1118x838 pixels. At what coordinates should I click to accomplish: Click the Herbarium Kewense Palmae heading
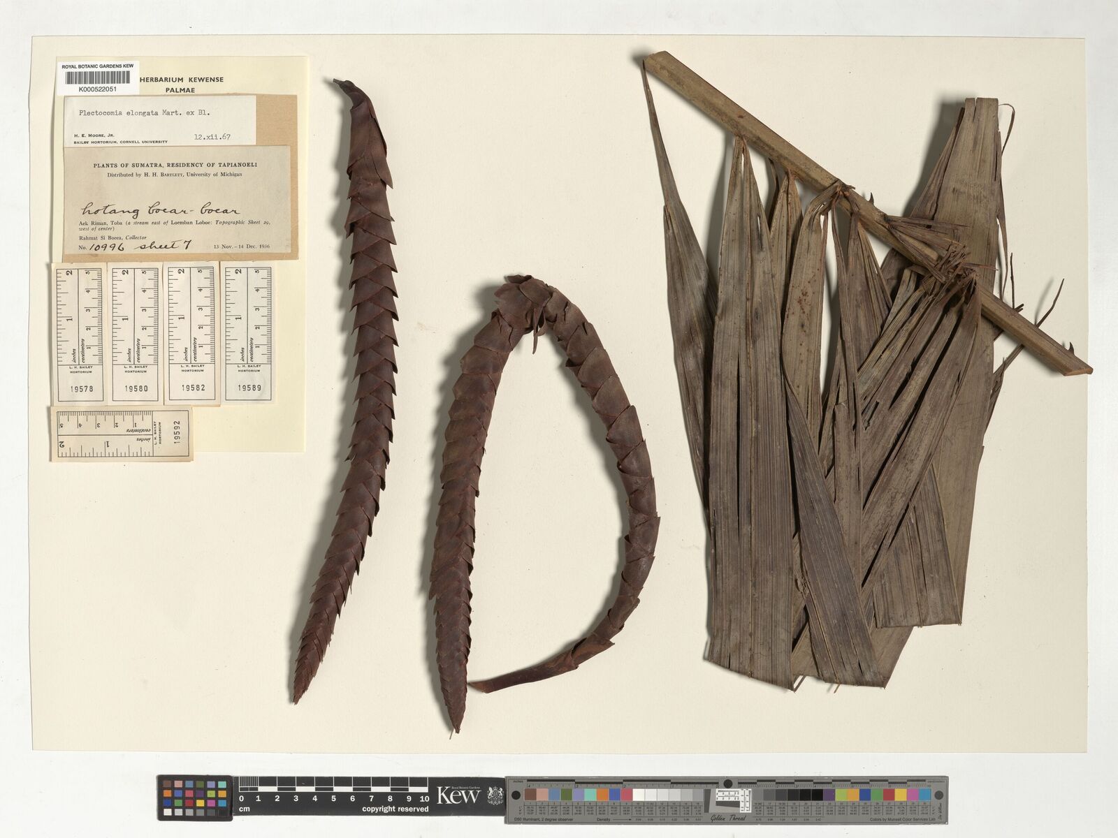[186, 84]
